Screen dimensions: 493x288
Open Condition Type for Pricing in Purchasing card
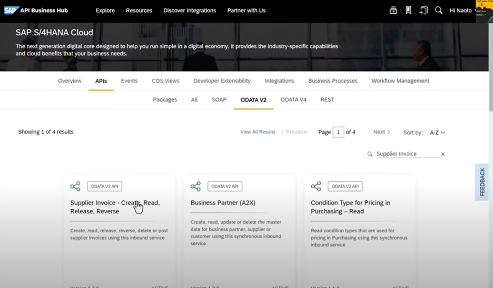[351, 207]
